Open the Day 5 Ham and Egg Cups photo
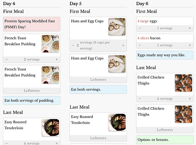Screen dimensions: 196x145 pyautogui.click(x=117, y=27)
